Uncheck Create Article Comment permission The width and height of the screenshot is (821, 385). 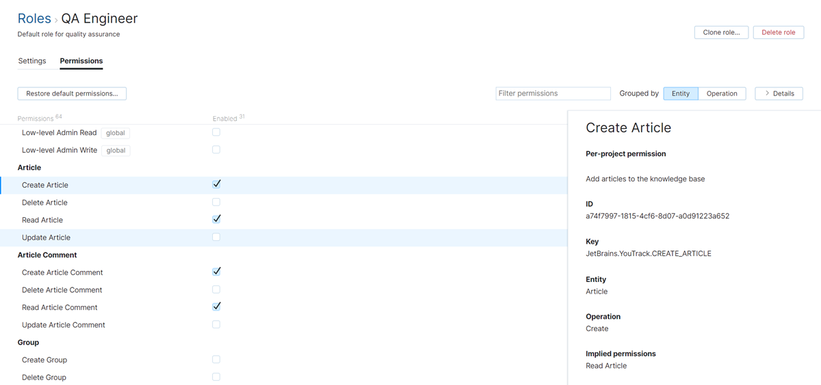tap(216, 272)
